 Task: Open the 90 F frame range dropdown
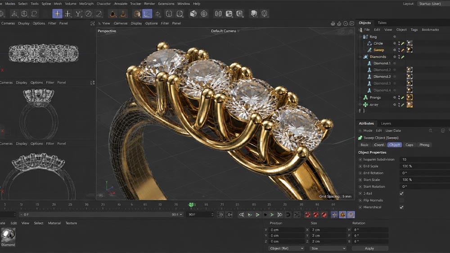tap(177, 215)
